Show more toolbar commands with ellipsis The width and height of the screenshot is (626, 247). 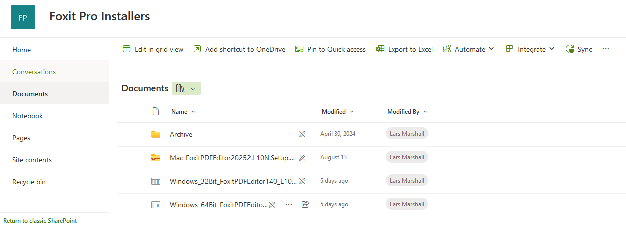[606, 49]
